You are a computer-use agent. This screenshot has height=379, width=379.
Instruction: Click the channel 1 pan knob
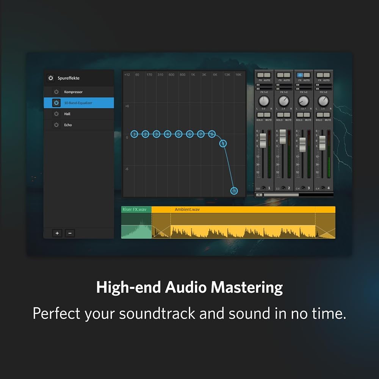264,101
